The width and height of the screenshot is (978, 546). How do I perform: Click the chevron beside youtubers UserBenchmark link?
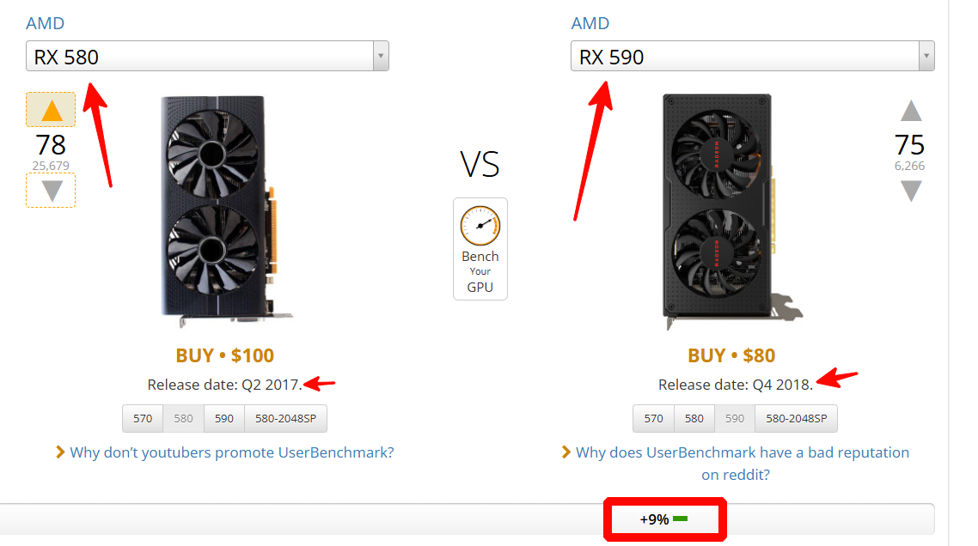60,452
